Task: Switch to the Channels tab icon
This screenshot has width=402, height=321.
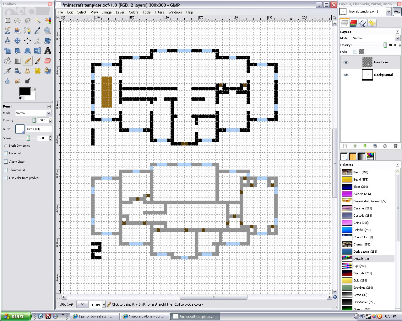Action: pyautogui.click(x=353, y=23)
